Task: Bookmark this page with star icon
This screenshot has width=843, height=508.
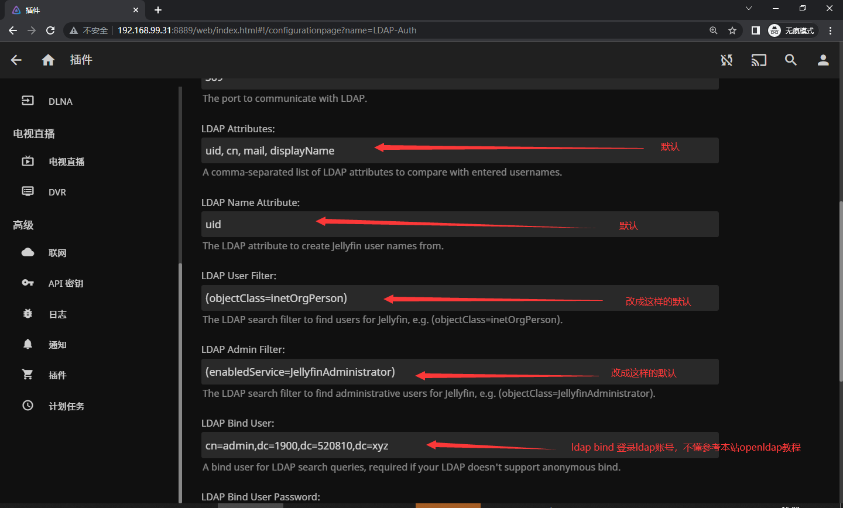Action: [732, 30]
